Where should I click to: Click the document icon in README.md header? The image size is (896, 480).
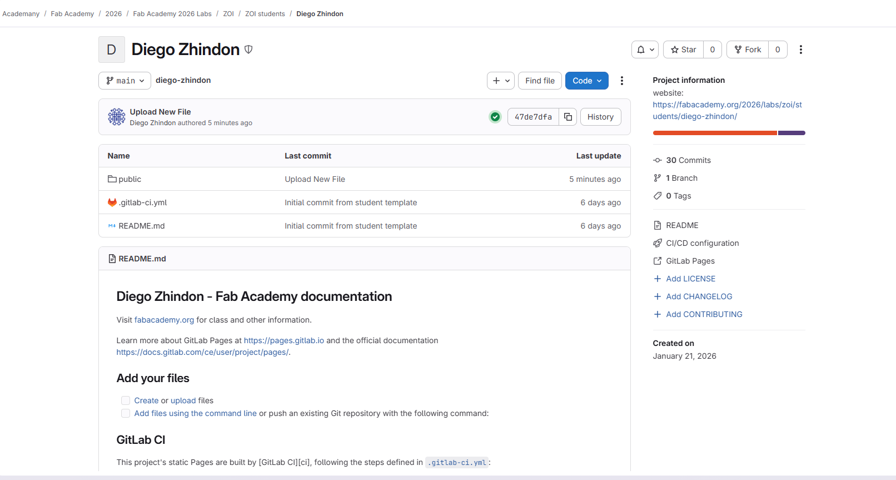coord(112,259)
